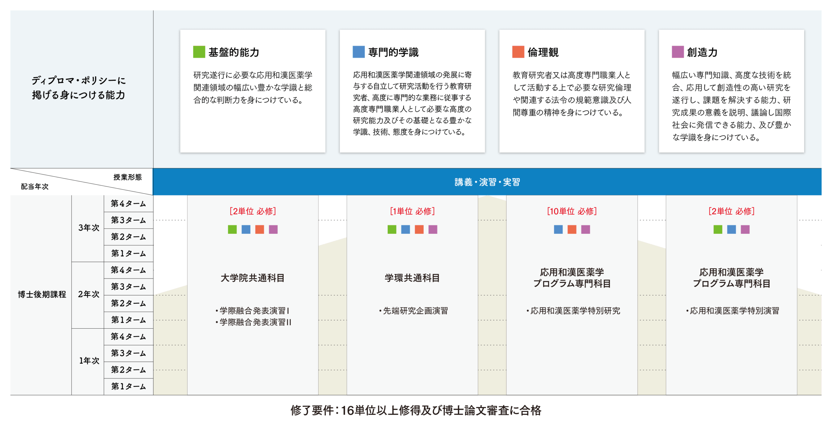
Task: Click the purple square beside 創造力
Action: pos(678,52)
